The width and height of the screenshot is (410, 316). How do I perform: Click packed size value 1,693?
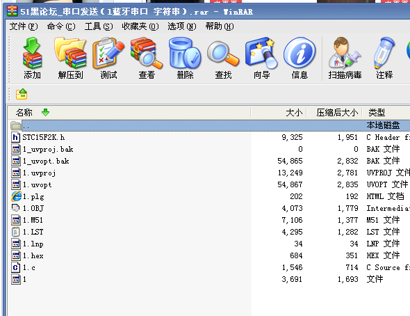pyautogui.click(x=347, y=279)
